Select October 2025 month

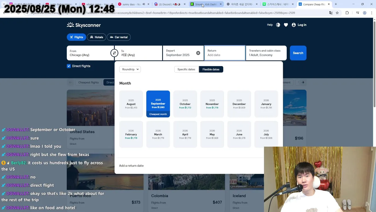click(185, 104)
